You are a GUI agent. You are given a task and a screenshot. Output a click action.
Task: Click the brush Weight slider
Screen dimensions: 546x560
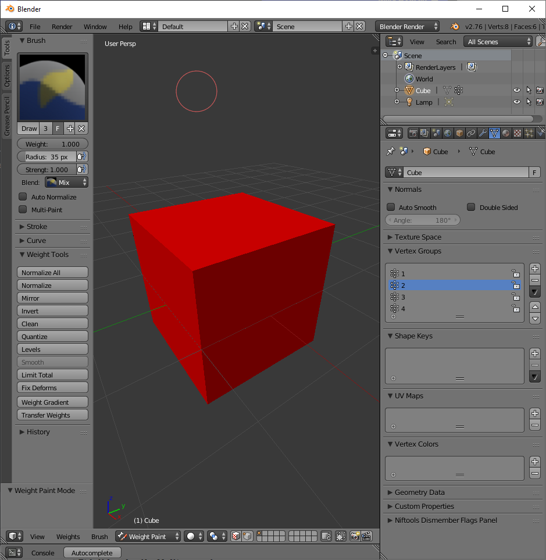52,144
